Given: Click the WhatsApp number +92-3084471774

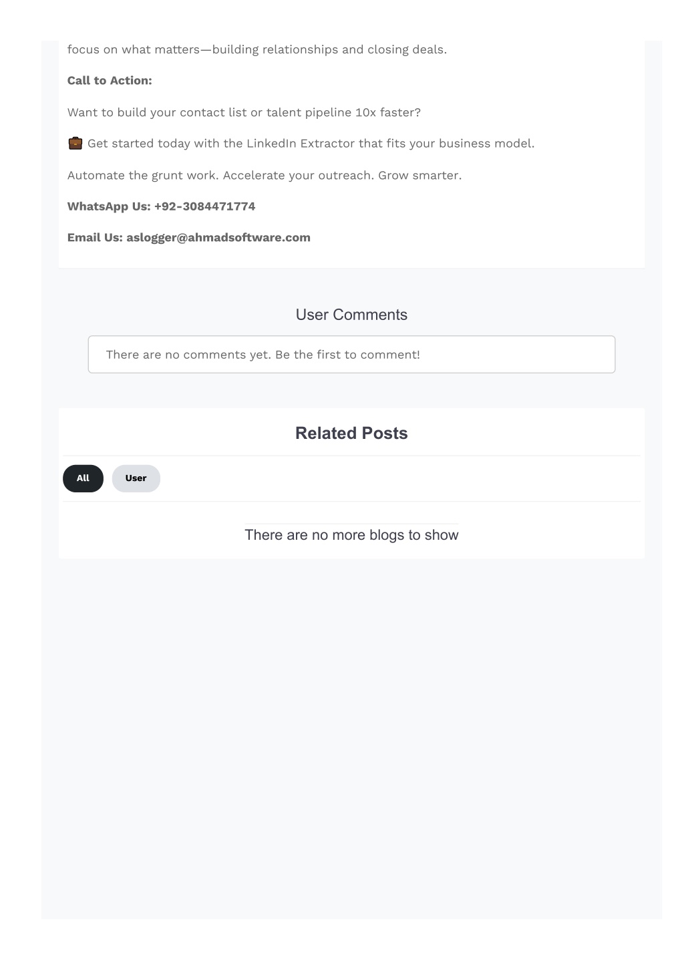Looking at the screenshot, I should pyautogui.click(x=204, y=206).
